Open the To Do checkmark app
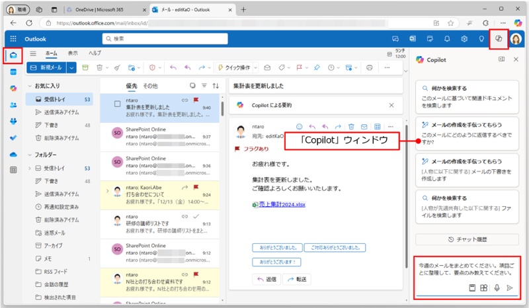529x308 pixels. pyautogui.click(x=13, y=137)
